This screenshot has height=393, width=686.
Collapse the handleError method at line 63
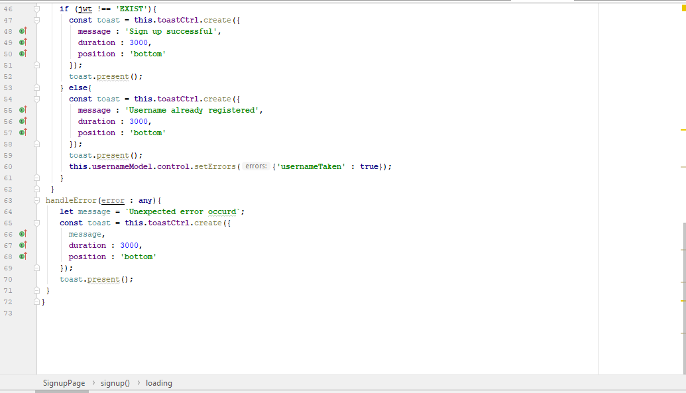36,200
